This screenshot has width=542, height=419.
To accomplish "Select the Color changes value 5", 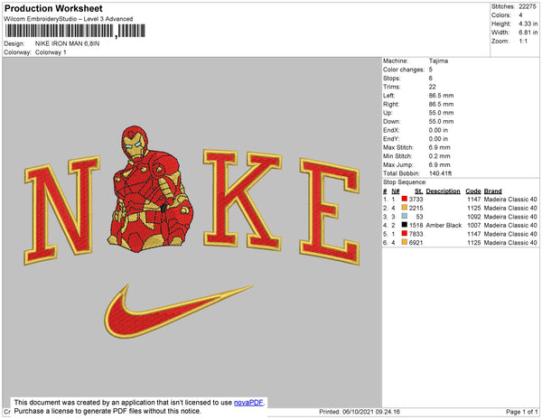I will (431, 70).
